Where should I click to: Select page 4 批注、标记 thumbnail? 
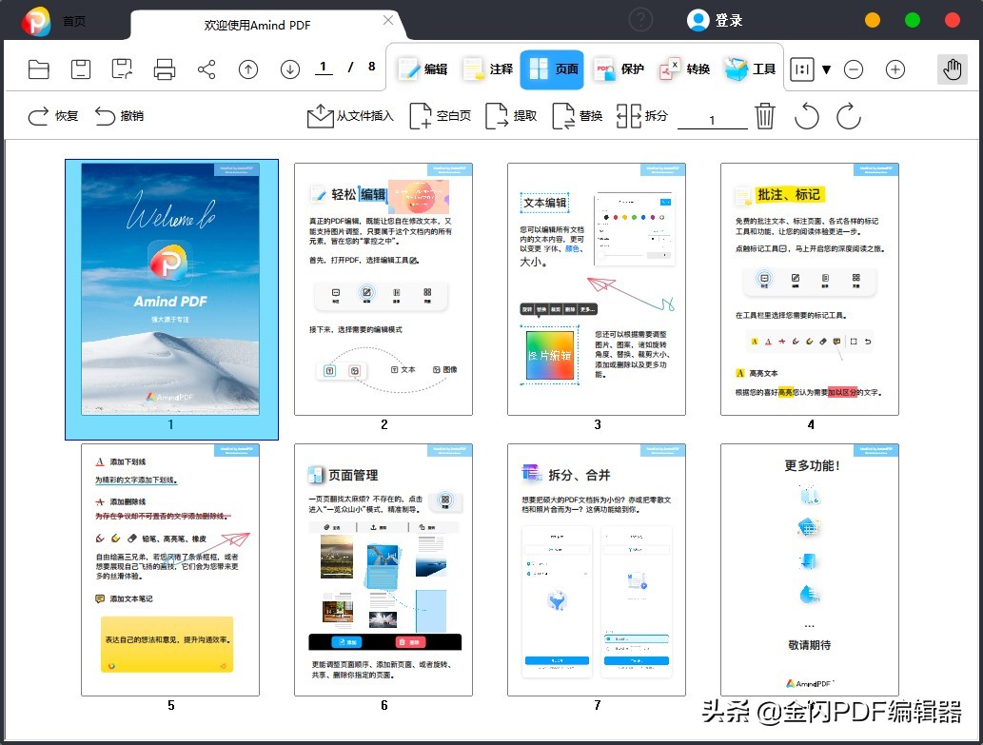[x=810, y=289]
